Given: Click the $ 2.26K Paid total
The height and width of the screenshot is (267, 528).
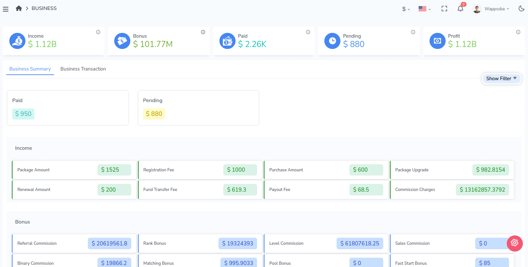Looking at the screenshot, I should tap(252, 44).
